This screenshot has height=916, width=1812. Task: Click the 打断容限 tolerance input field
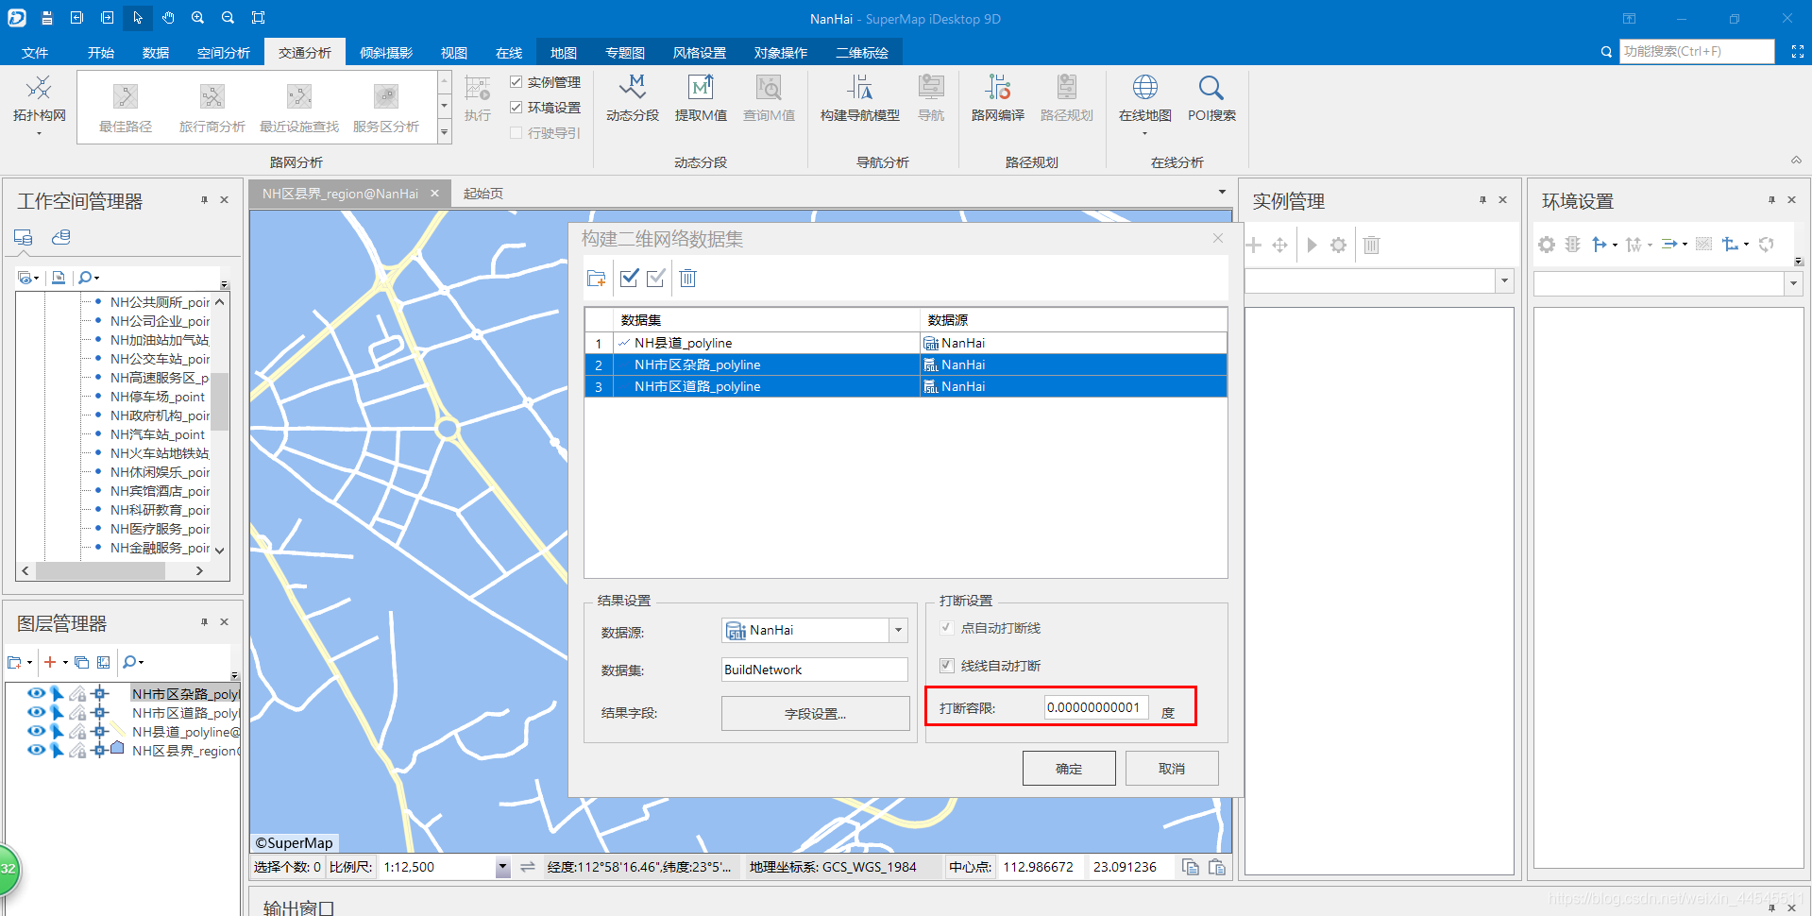(x=1097, y=707)
